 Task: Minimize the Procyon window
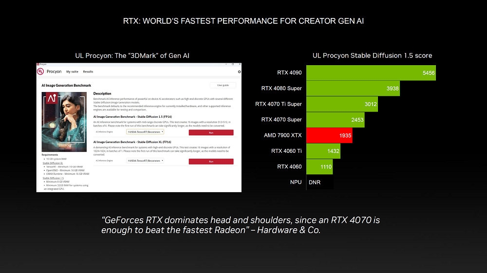[226, 64]
